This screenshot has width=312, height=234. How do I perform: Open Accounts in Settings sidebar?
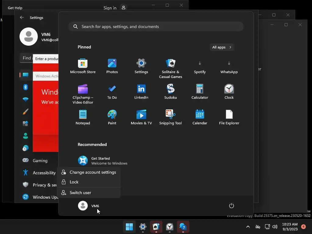pos(26,136)
